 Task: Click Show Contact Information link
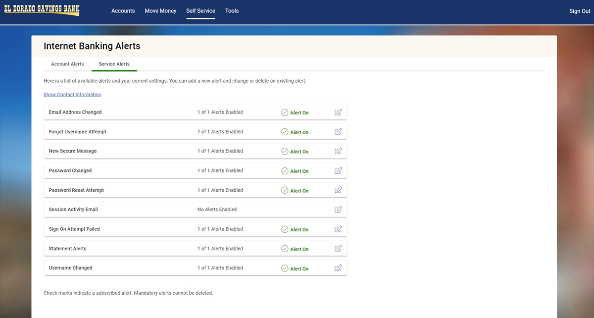(72, 94)
